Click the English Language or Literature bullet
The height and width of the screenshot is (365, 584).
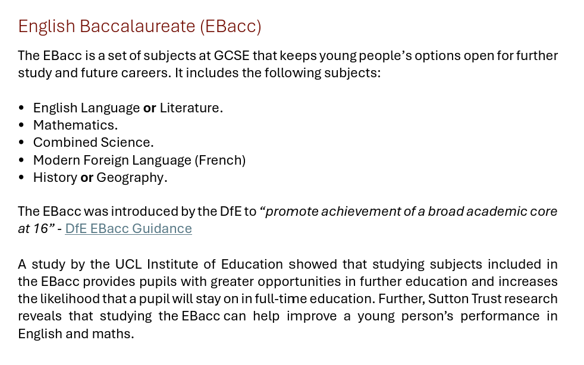(128, 108)
